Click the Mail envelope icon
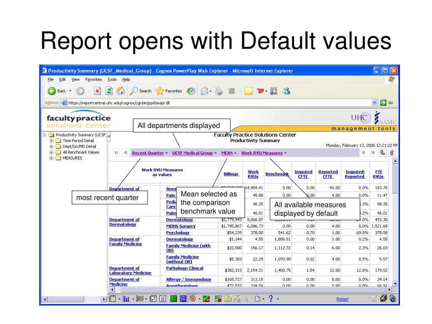The height and width of the screenshot is (324, 432). (204, 91)
